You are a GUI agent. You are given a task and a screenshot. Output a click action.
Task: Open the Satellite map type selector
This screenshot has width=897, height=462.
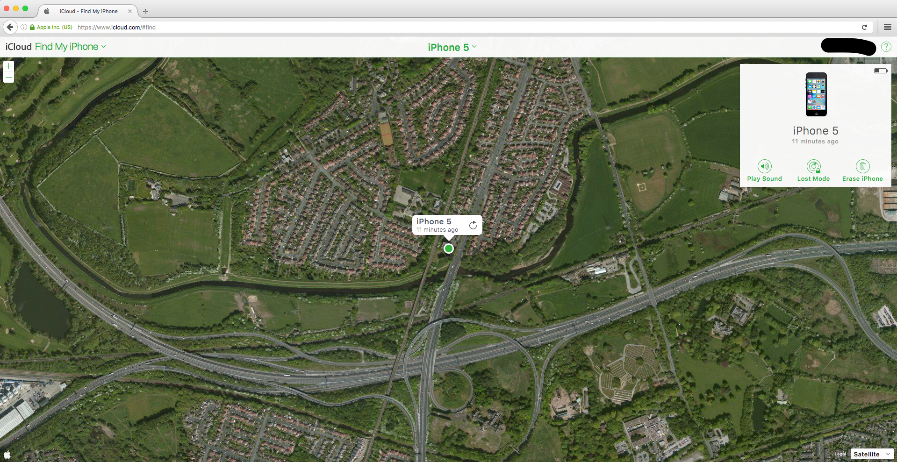(x=871, y=454)
